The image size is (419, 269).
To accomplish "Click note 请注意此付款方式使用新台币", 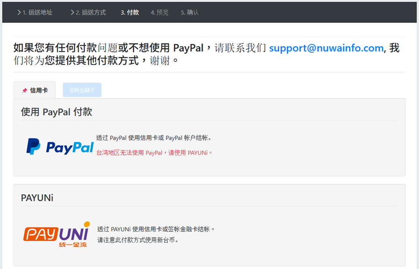I will pyautogui.click(x=138, y=240).
